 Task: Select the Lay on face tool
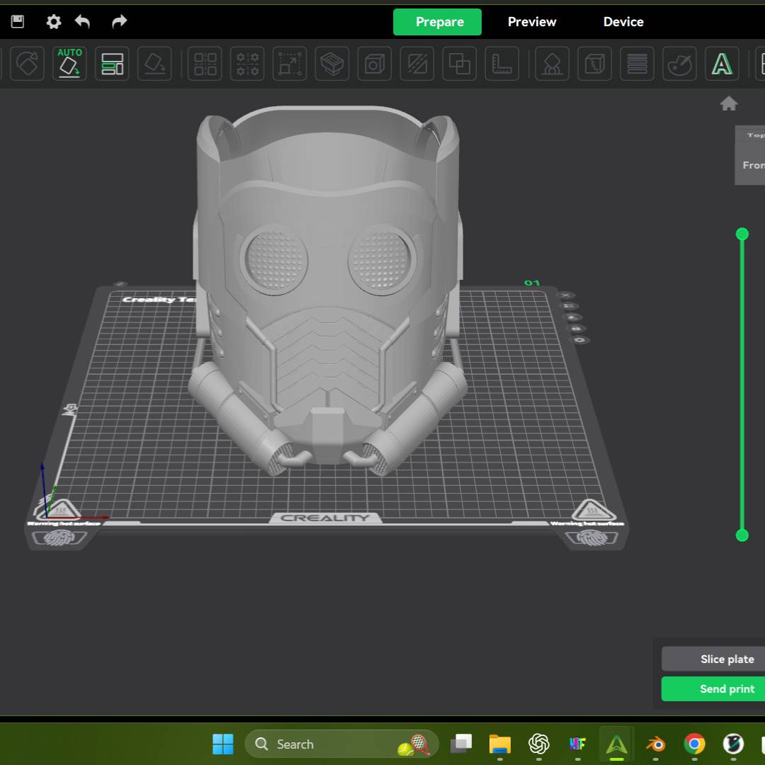coord(154,64)
